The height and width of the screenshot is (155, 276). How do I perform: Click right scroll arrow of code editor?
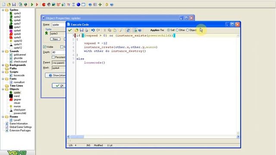pyautogui.click(x=238, y=137)
